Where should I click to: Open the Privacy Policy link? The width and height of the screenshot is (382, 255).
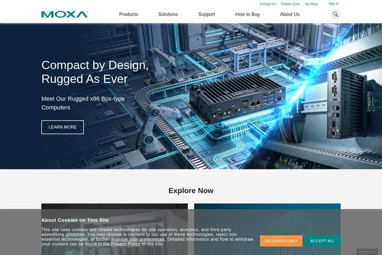pyautogui.click(x=126, y=244)
